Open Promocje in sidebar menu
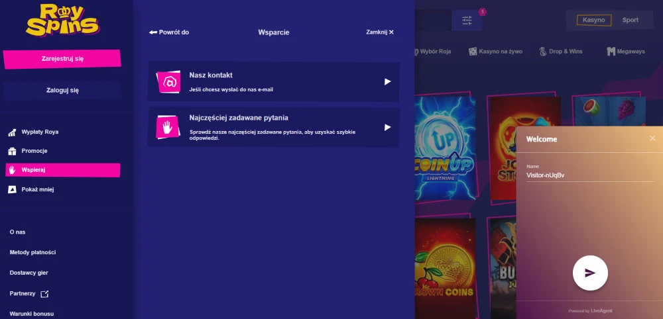Image resolution: width=663 pixels, height=319 pixels. [34, 151]
